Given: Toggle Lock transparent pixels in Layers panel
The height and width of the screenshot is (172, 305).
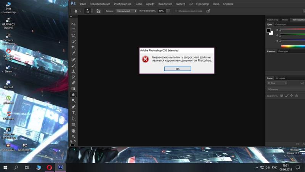Looking at the screenshot, I should 281,96.
